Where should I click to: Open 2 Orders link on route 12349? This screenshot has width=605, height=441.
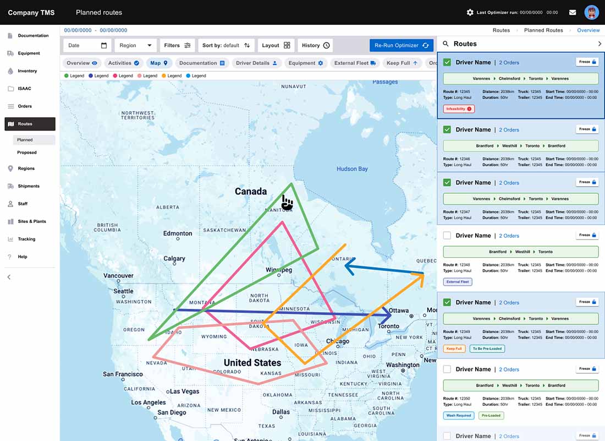509,302
